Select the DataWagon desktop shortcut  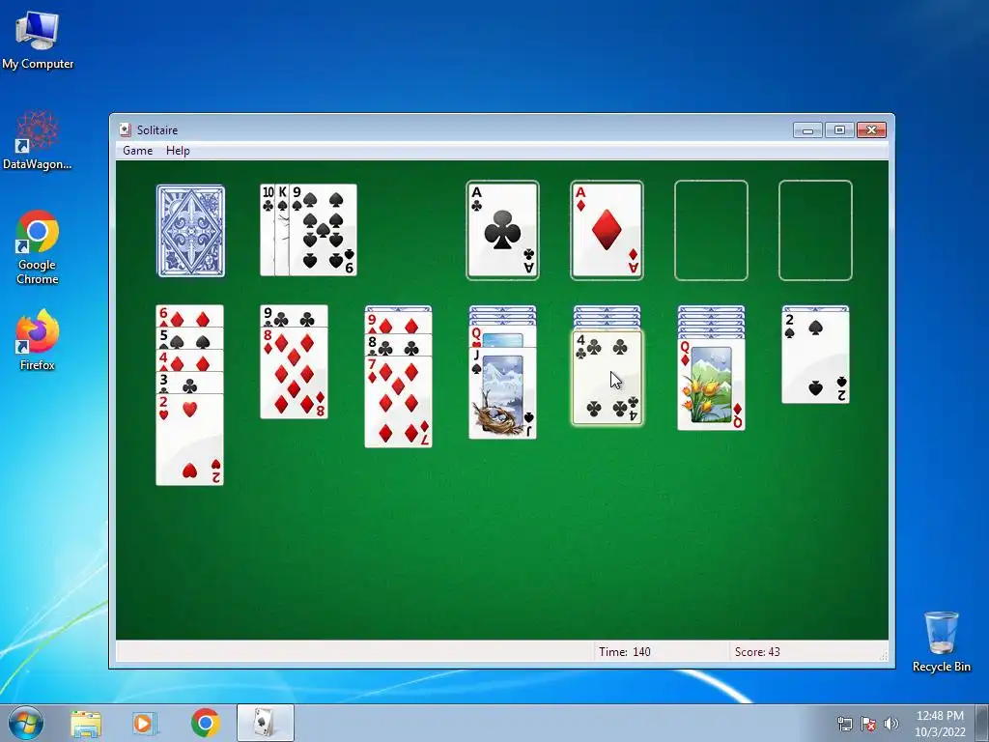pos(38,140)
